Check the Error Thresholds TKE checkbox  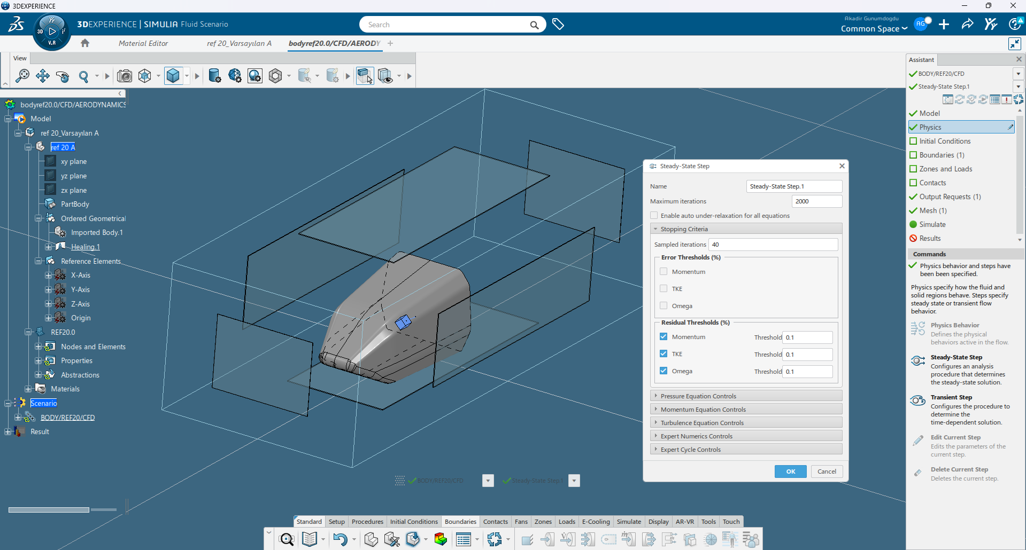coord(664,289)
